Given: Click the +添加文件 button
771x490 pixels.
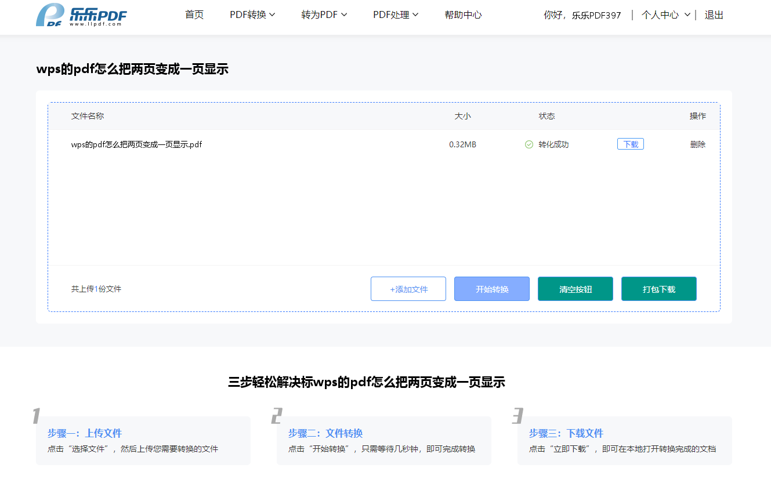Looking at the screenshot, I should click(408, 289).
